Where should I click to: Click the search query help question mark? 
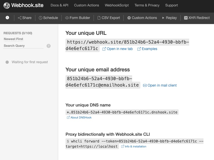pos(49,46)
